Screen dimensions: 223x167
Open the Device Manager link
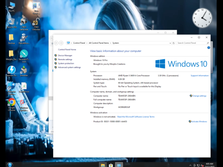(65, 56)
